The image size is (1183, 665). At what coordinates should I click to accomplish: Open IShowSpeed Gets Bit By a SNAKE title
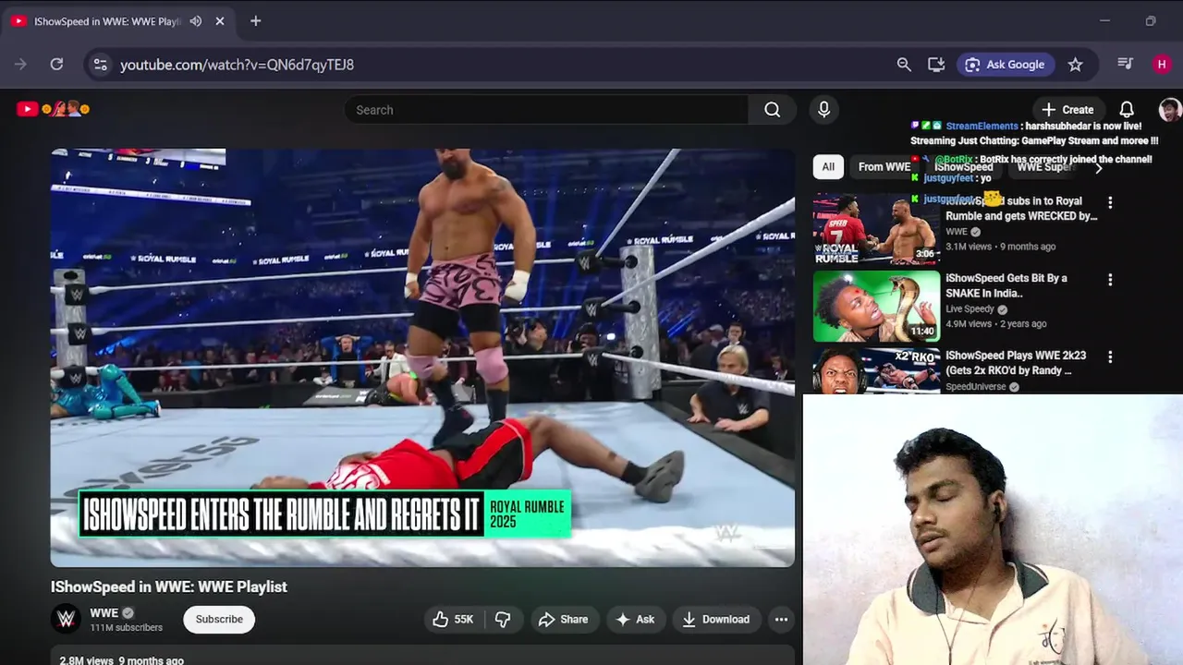pos(1006,284)
